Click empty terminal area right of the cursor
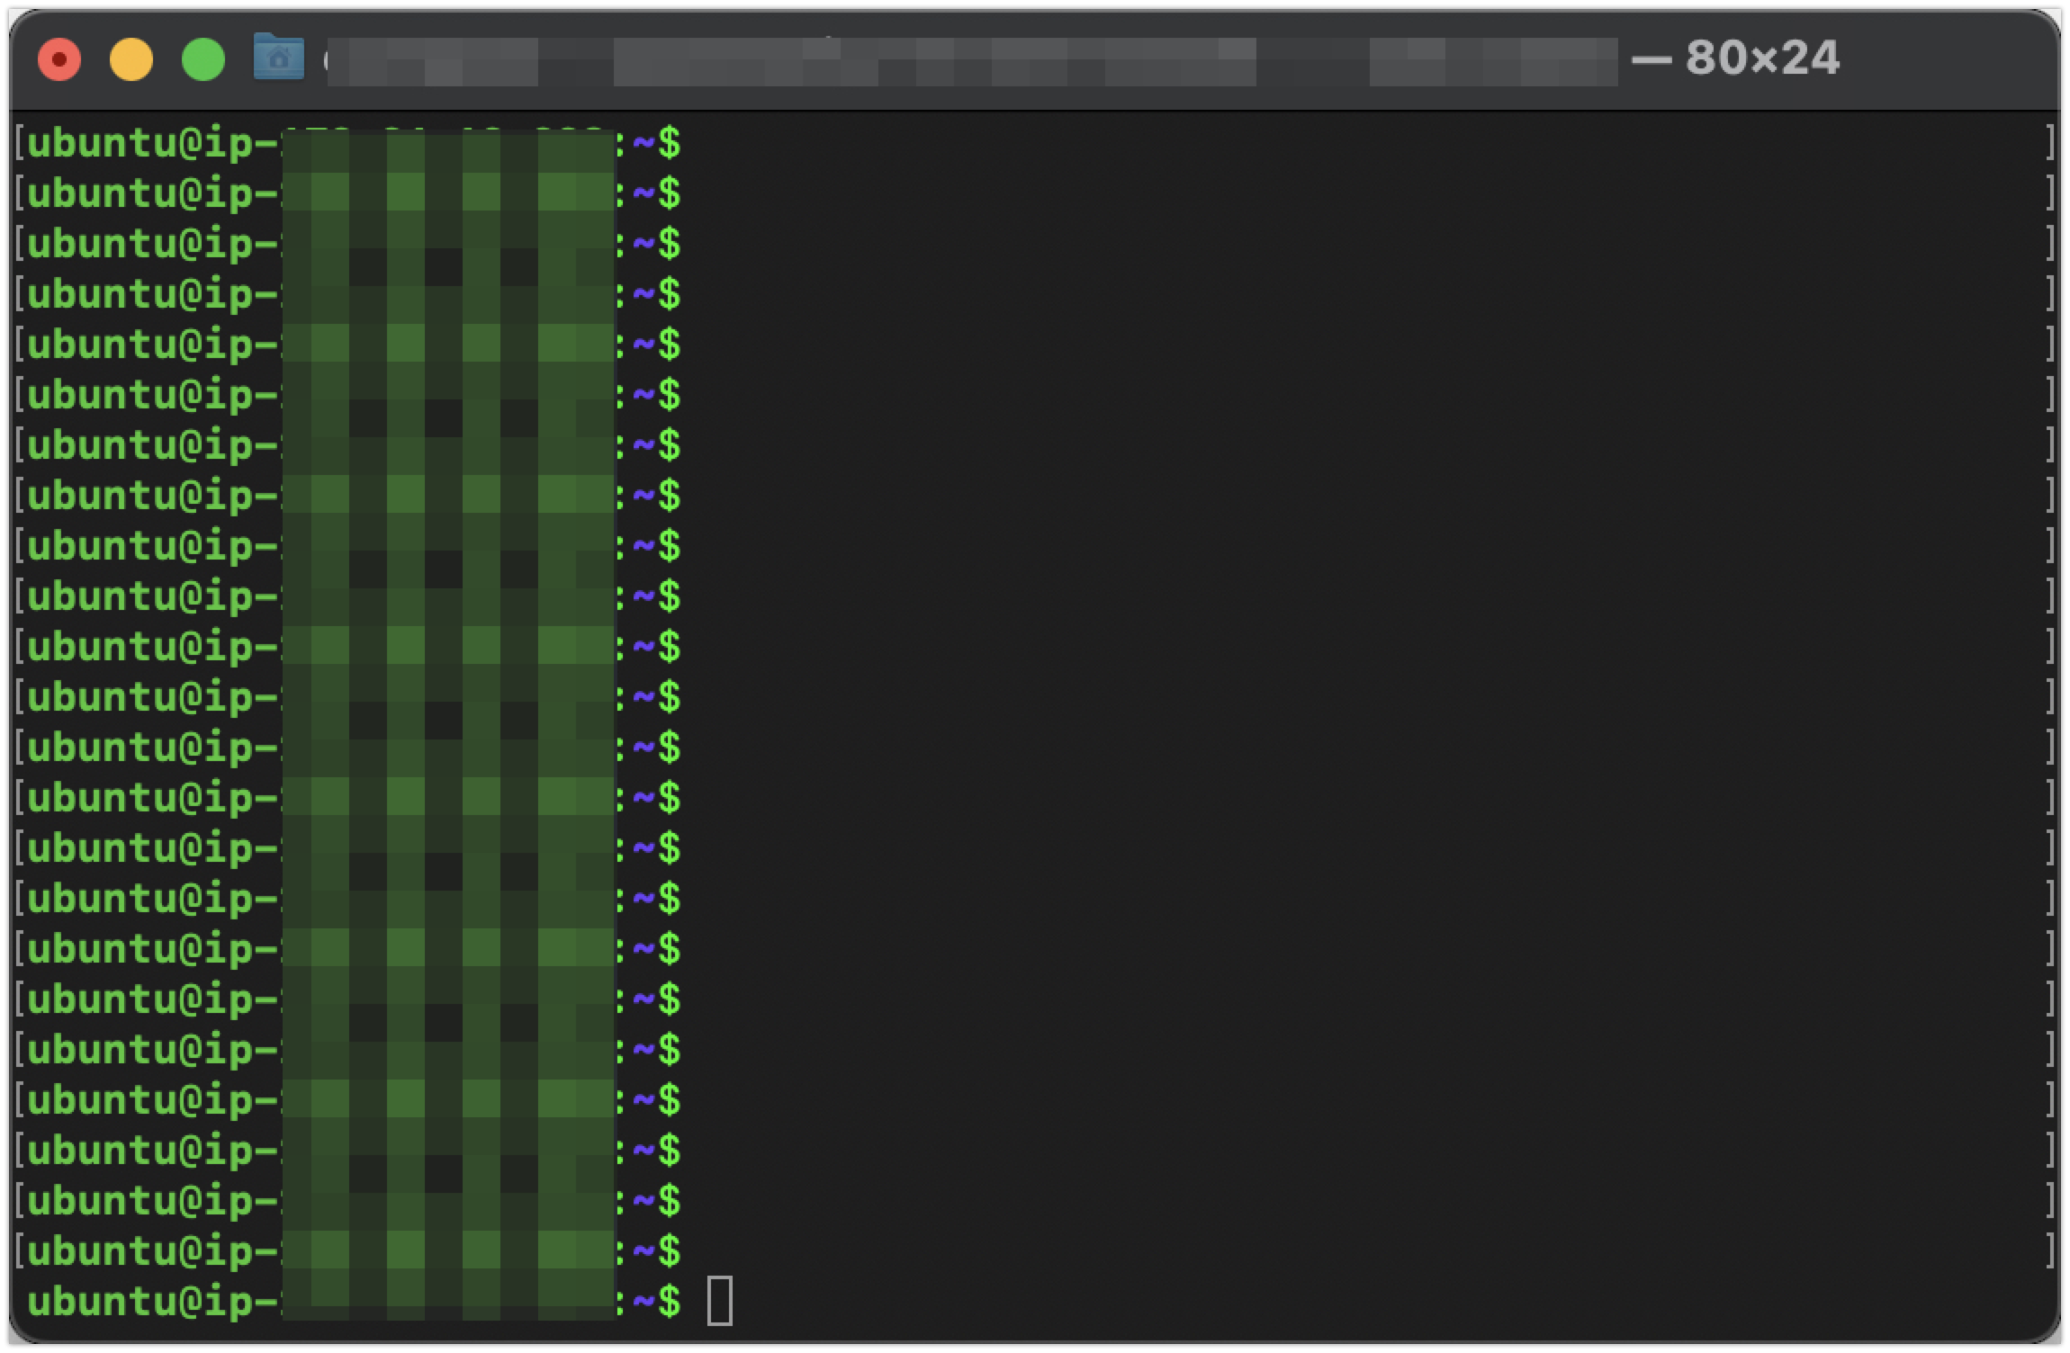The height and width of the screenshot is (1353, 2070). coord(1260,1302)
